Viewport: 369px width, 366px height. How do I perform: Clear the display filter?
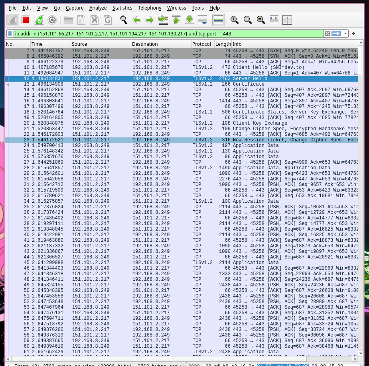click(x=328, y=33)
